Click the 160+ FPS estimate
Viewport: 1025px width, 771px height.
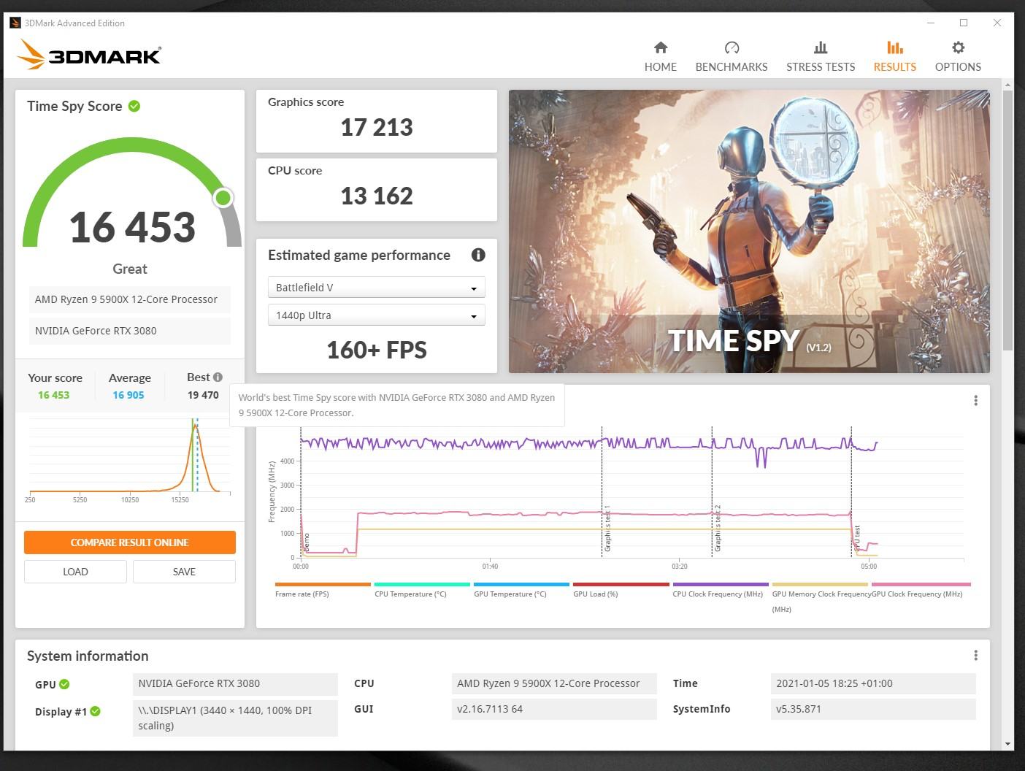(377, 350)
